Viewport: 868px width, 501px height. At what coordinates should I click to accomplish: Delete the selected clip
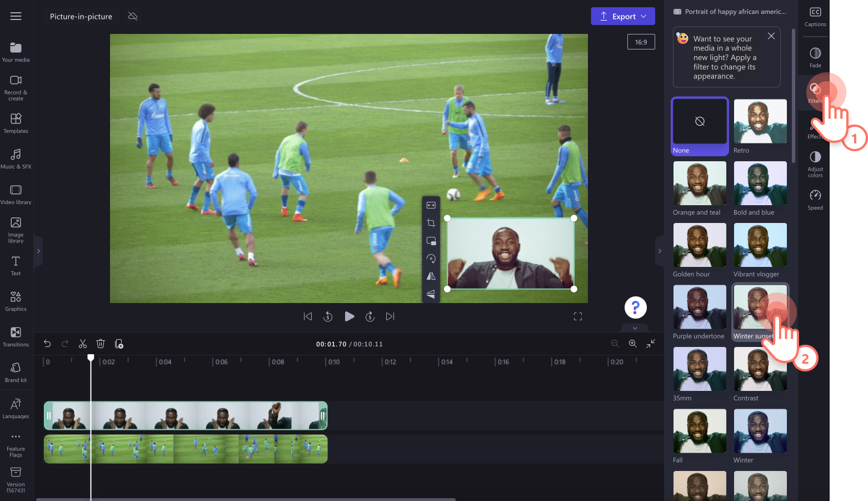click(x=101, y=344)
